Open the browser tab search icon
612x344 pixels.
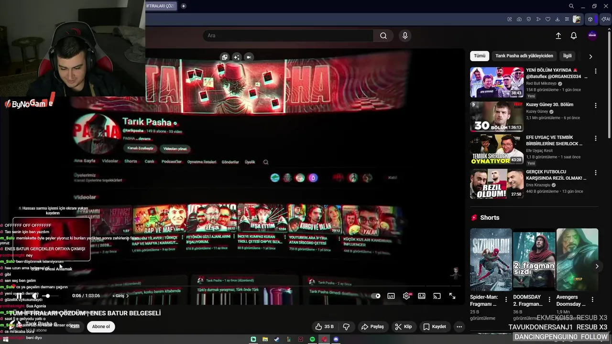pyautogui.click(x=571, y=6)
